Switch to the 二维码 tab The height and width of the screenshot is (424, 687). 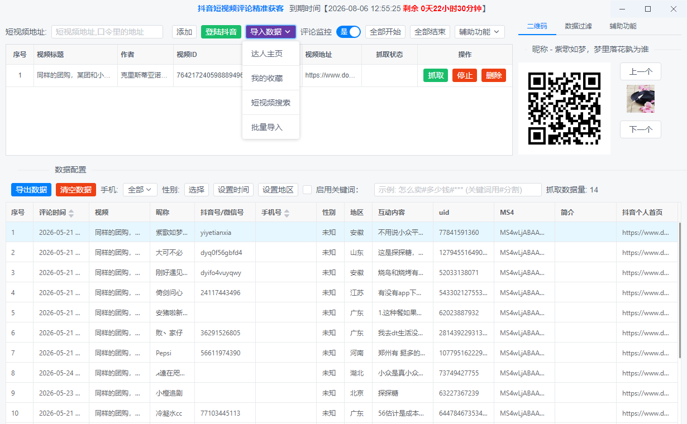(537, 26)
